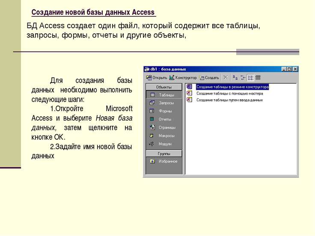
Task: Open the Избранное group
Action: [x=164, y=161]
